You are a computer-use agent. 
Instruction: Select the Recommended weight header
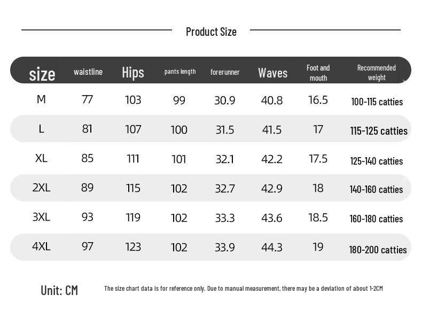(377, 73)
